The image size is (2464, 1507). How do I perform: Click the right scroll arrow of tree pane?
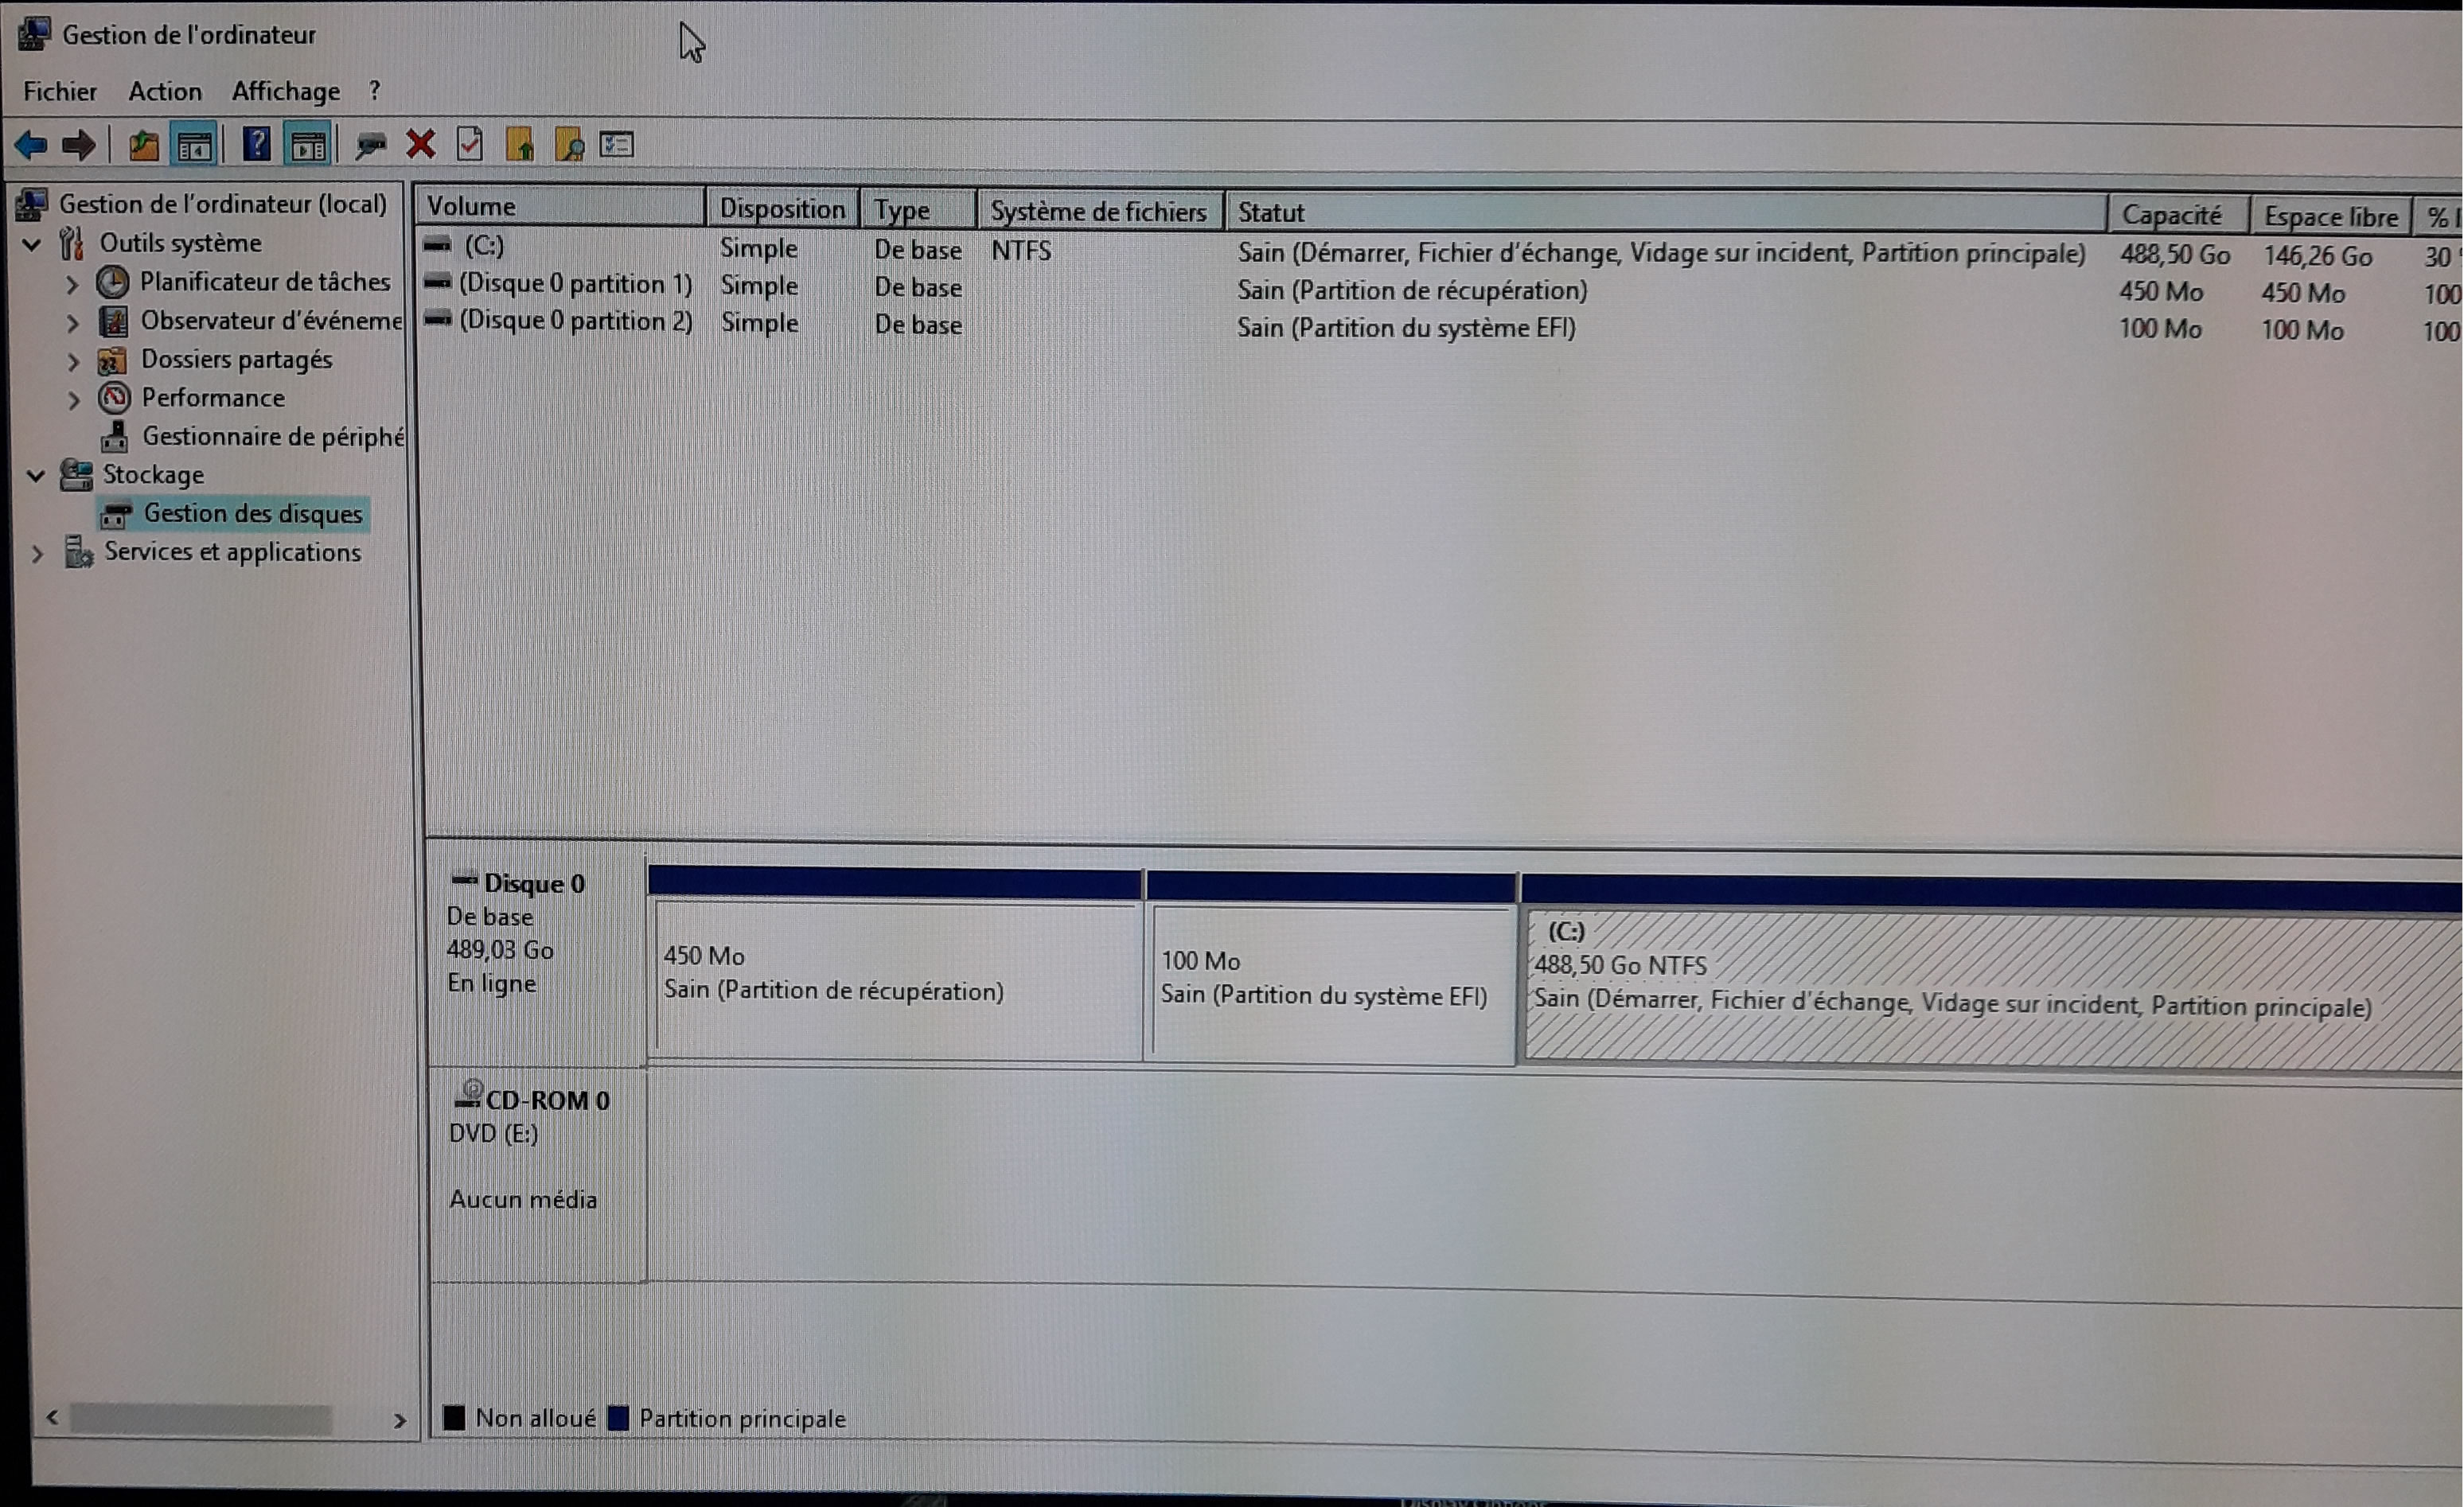click(400, 1420)
